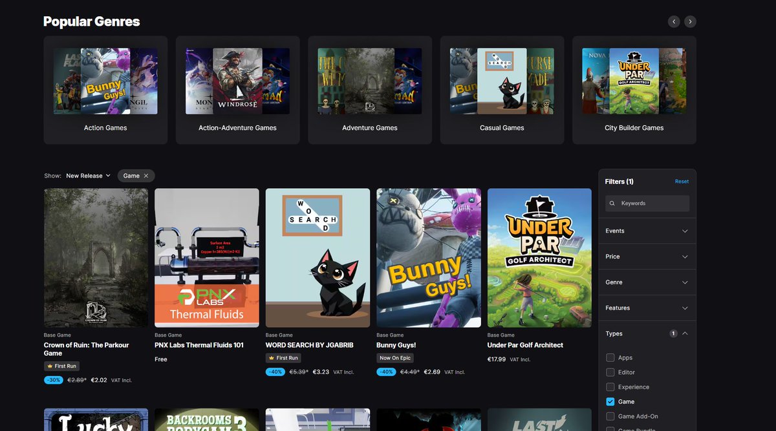Go to previous Popular Genres page arrow

click(x=674, y=21)
